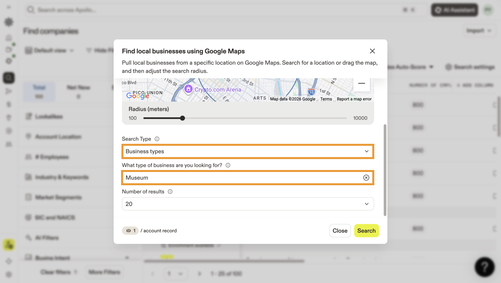This screenshot has width=501, height=283.
Task: Click the map zoom out minus button
Action: pos(361,83)
